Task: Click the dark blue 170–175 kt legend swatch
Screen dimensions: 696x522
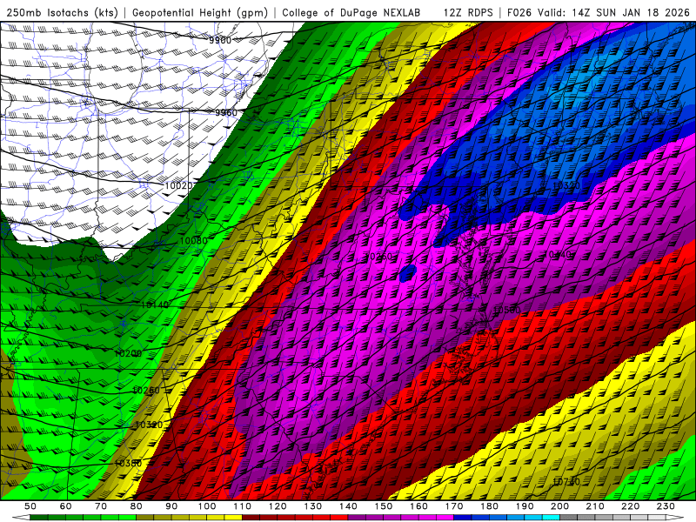Action: (x=463, y=518)
